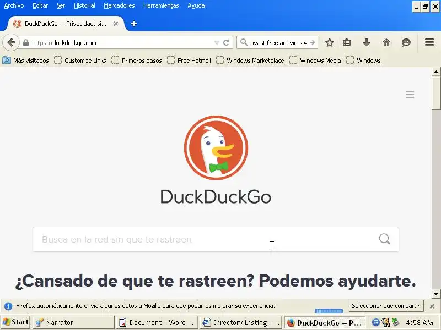Open downloads arrow icon

[367, 43]
